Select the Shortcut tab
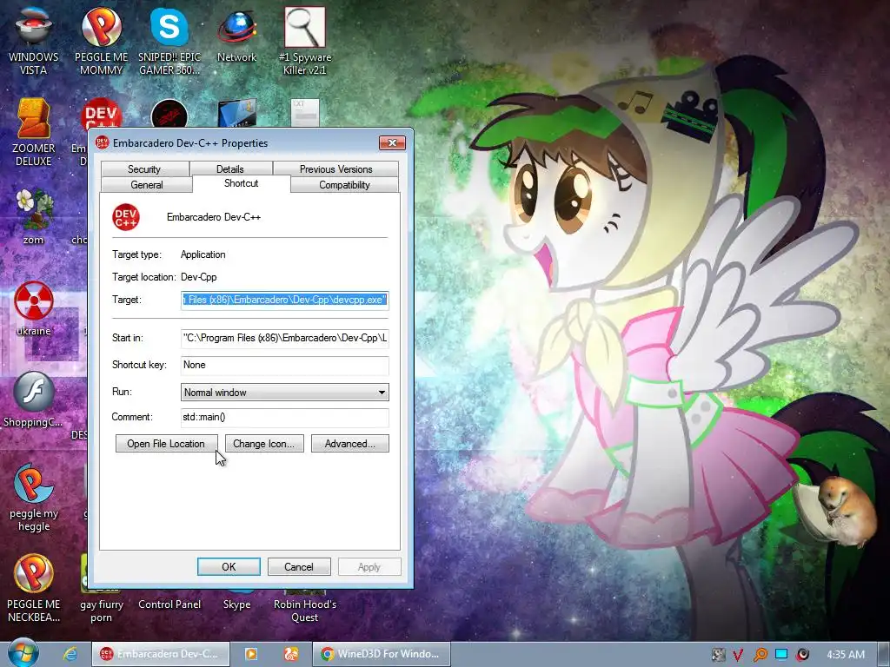The width and height of the screenshot is (890, 667). (242, 183)
